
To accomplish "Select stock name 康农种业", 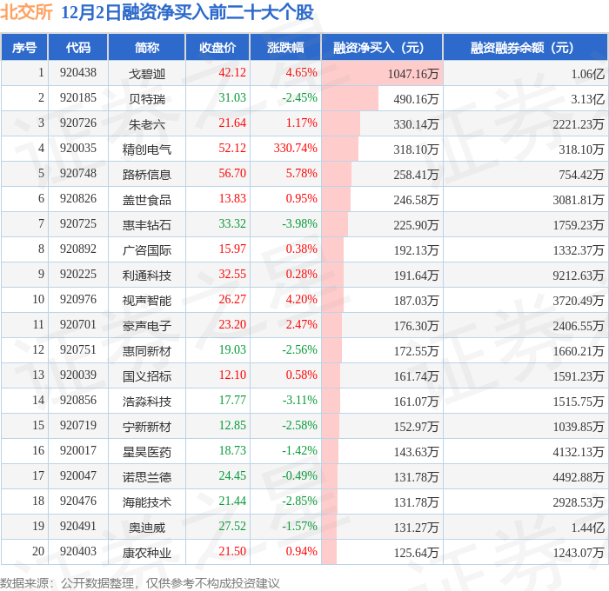I will pyautogui.click(x=147, y=553).
